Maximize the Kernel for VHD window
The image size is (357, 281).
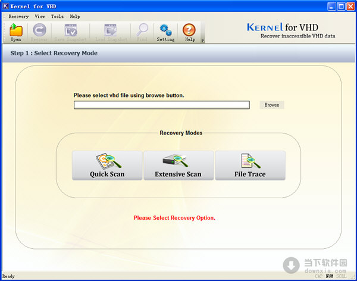point(341,6)
